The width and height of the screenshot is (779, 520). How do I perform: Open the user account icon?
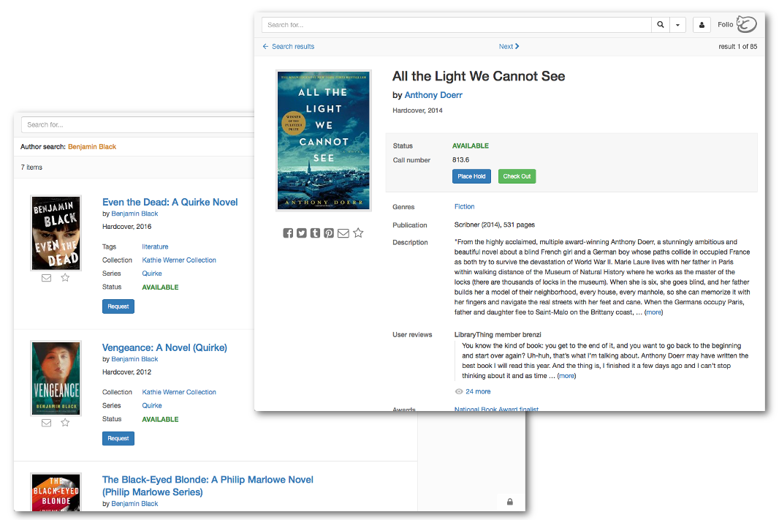701,24
